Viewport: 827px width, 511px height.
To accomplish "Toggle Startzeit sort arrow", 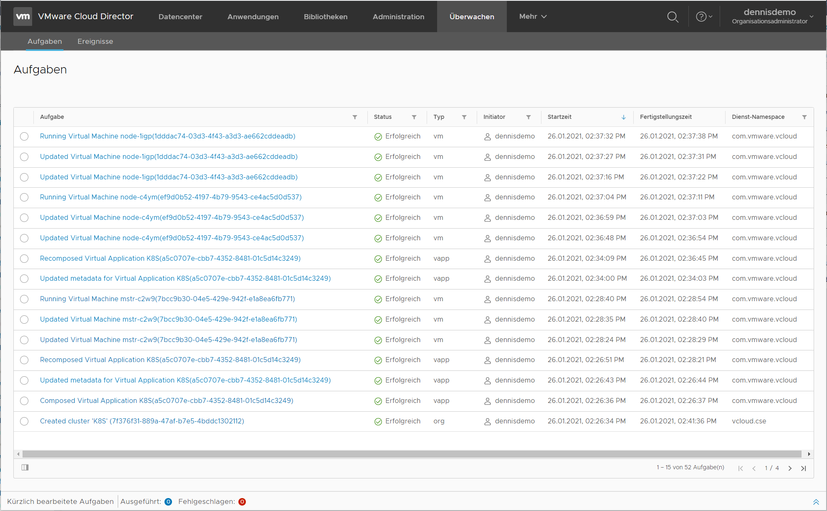I will 624,117.
